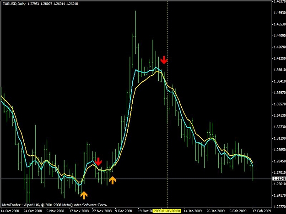Screen dimensions: 286x214
Task: Click the 1.34130 price axis label
Action: [280, 115]
